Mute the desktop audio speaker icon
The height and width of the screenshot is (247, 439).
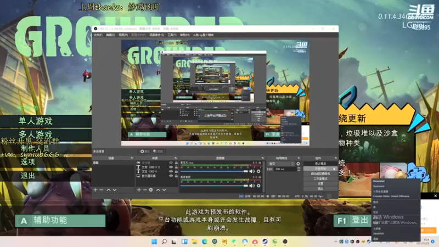pyautogui.click(x=252, y=186)
